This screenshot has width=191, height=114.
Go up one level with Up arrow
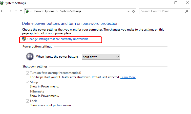pos(21,11)
